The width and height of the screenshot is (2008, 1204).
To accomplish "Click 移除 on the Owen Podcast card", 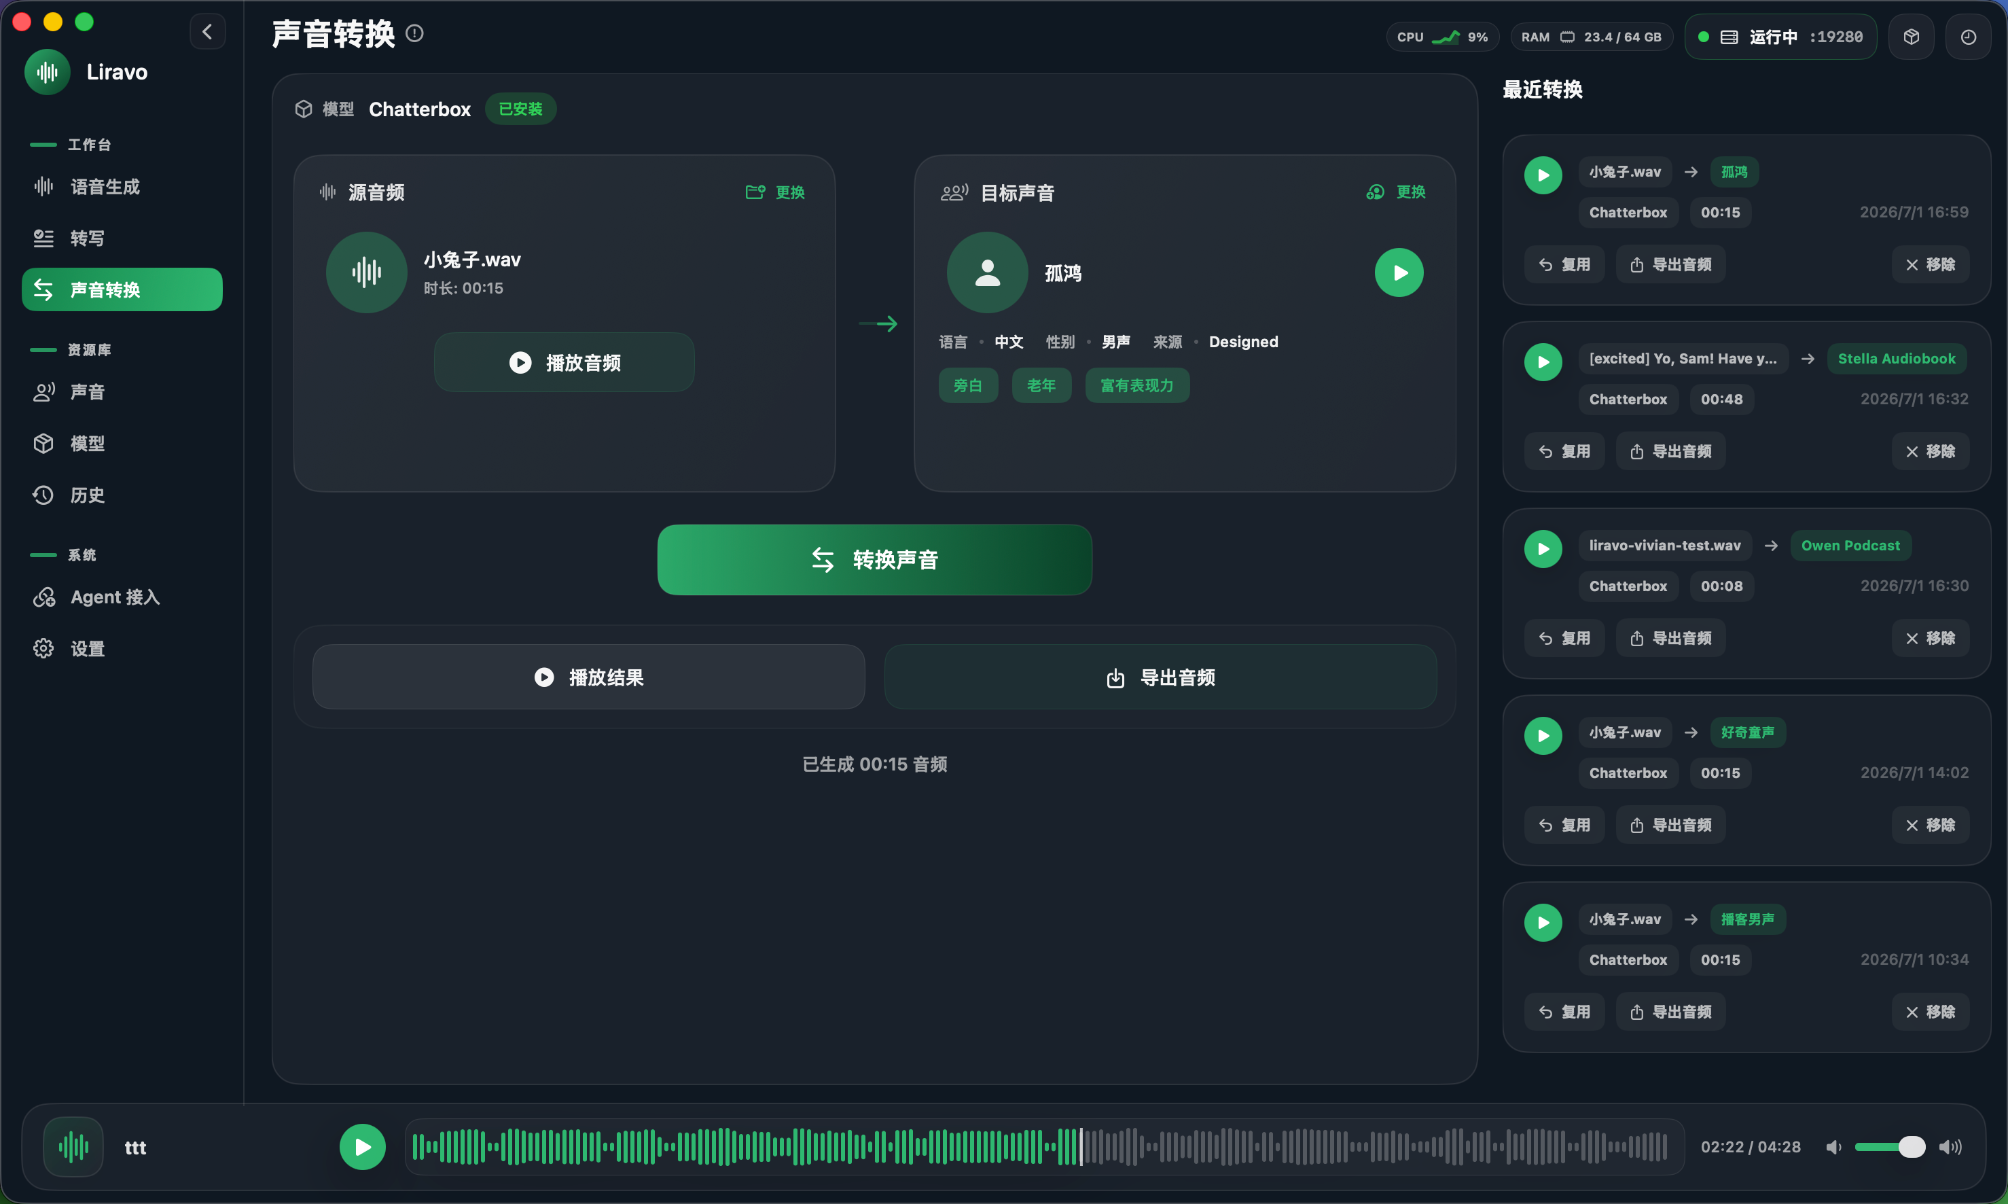I will point(1930,638).
